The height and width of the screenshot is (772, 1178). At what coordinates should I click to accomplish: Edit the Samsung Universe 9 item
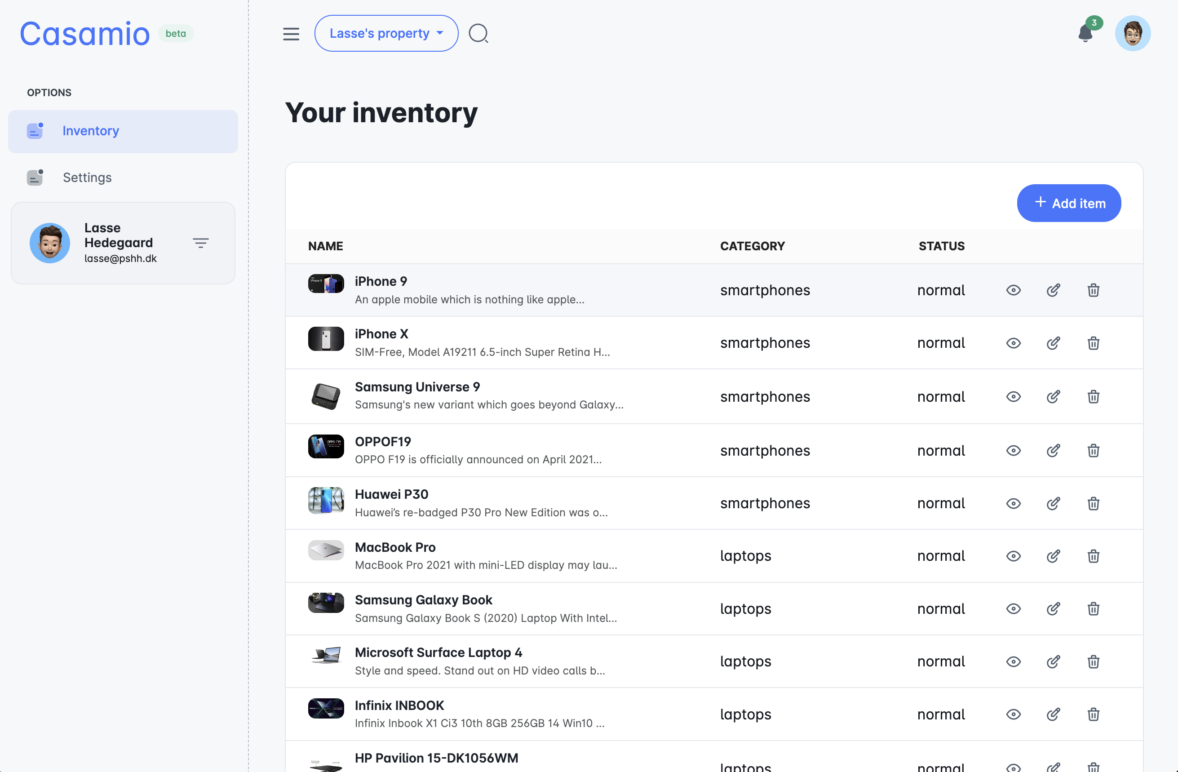(1053, 397)
